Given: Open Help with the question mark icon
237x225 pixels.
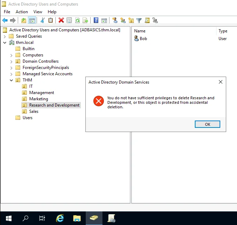Looking at the screenshot, I should 96,20.
